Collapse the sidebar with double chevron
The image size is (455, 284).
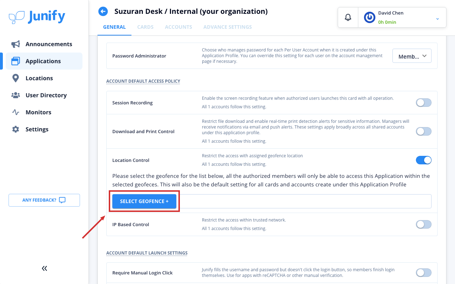pyautogui.click(x=44, y=268)
